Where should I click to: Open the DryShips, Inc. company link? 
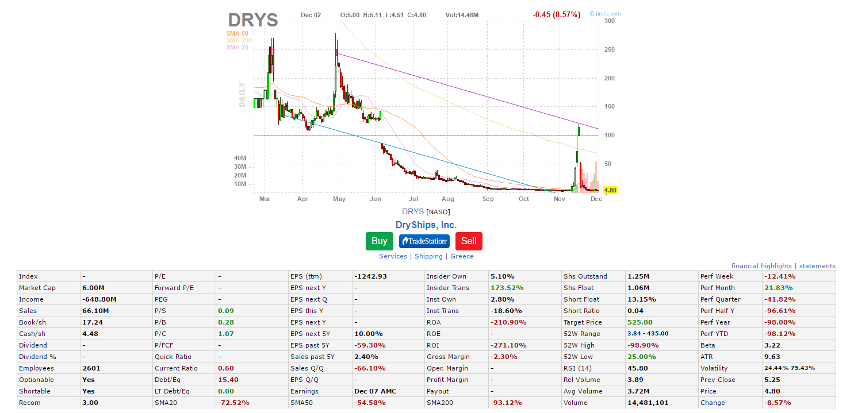pos(426,225)
